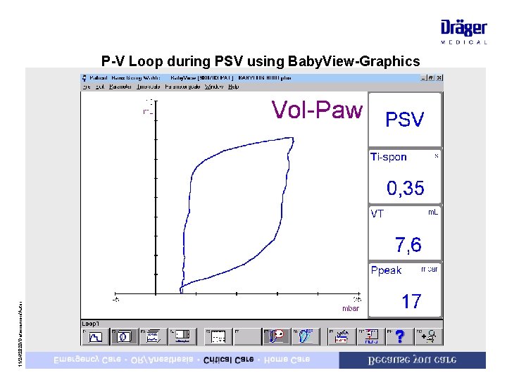Click the mbar axis unit label
This screenshot has width=507, height=380.
351,308
